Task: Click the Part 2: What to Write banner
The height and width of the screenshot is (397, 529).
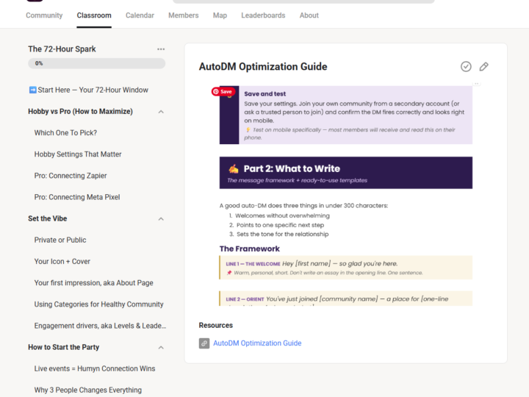Action: tap(346, 173)
